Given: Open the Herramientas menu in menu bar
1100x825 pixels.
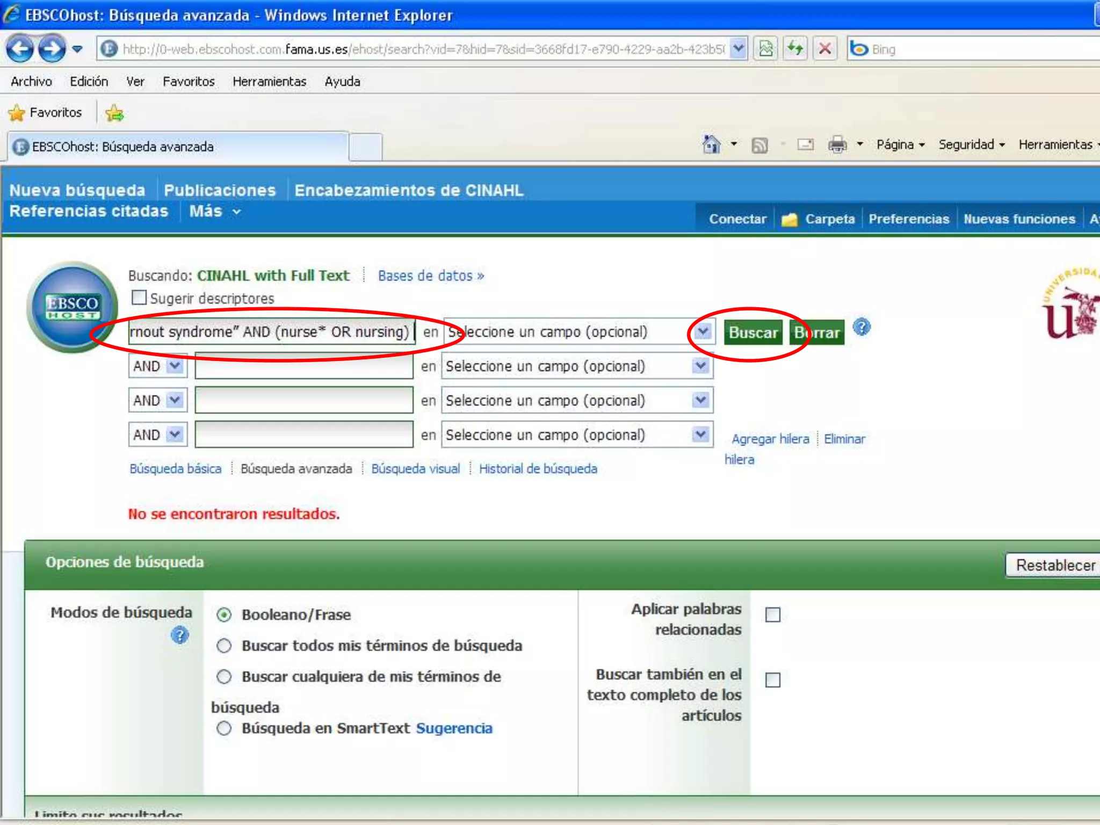Looking at the screenshot, I should [x=269, y=82].
